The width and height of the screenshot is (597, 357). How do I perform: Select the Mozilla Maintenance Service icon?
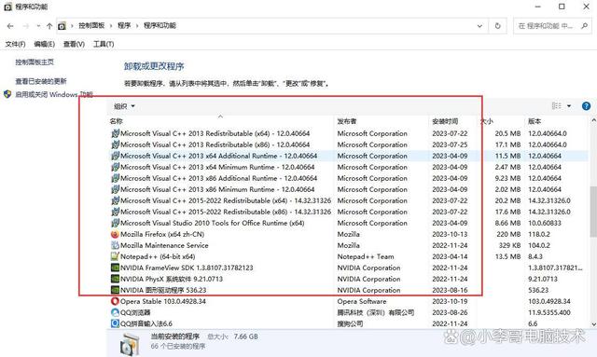pyautogui.click(x=115, y=245)
